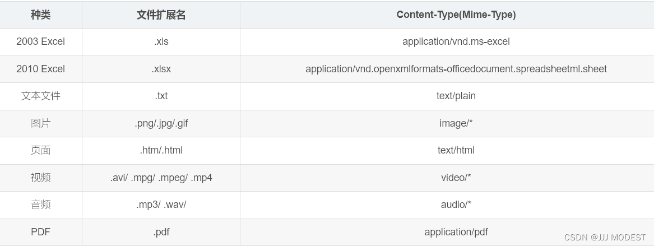Click the spreadsheetml.sheet mime type text
This screenshot has height=246, width=654.
(456, 69)
